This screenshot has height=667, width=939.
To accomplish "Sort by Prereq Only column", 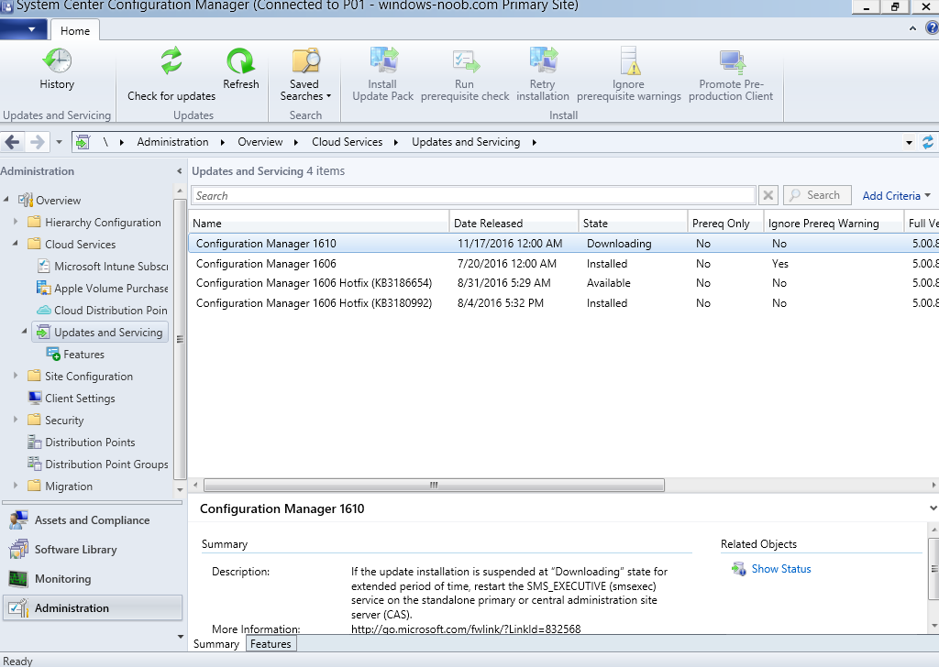I will pos(726,224).
